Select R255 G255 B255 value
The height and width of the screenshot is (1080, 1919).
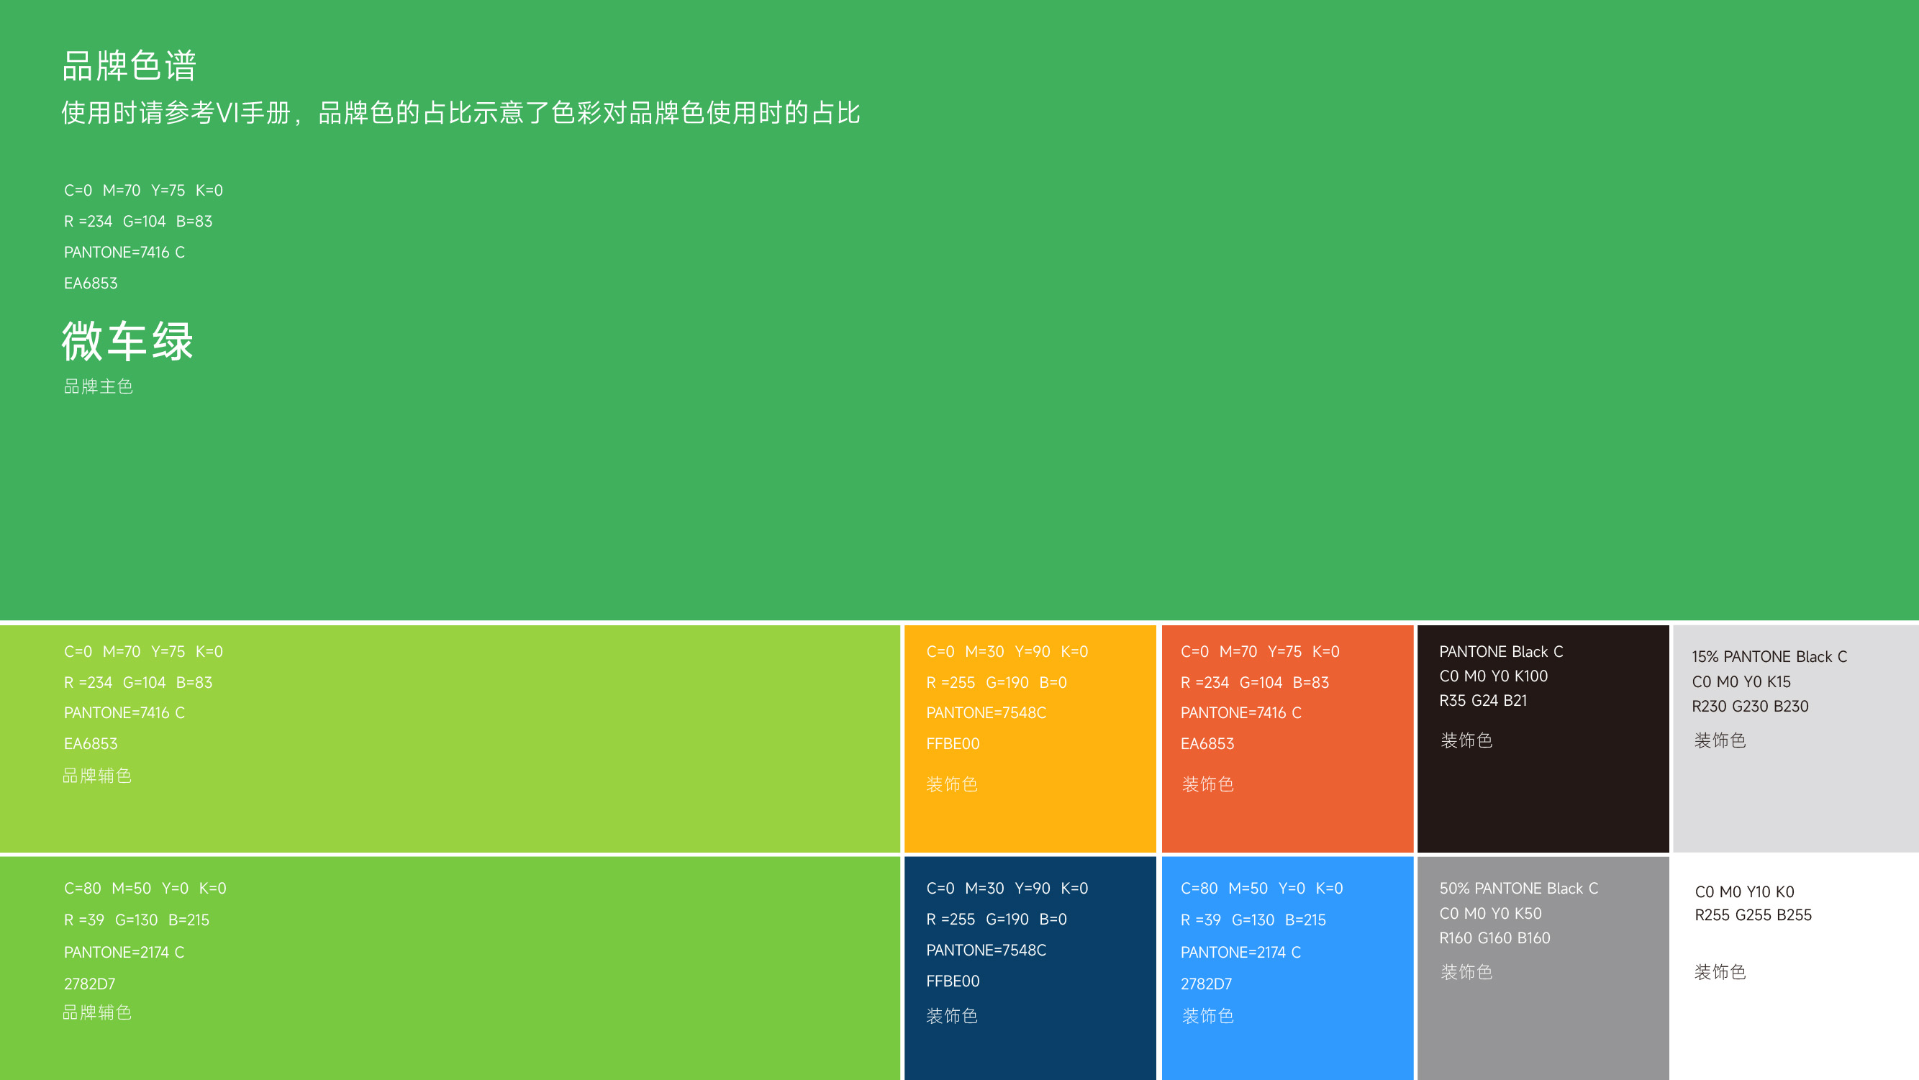tap(1753, 915)
